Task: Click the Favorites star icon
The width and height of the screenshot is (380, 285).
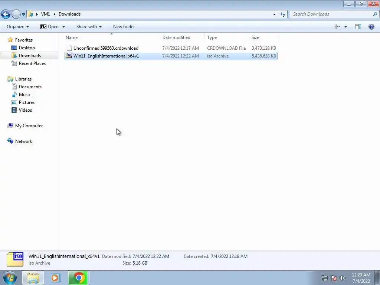Action: coord(10,40)
